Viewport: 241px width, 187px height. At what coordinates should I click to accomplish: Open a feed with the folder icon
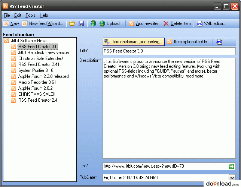[72, 23]
